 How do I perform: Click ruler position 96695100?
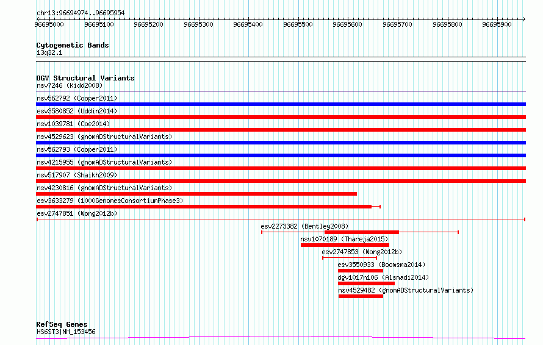(99, 24)
